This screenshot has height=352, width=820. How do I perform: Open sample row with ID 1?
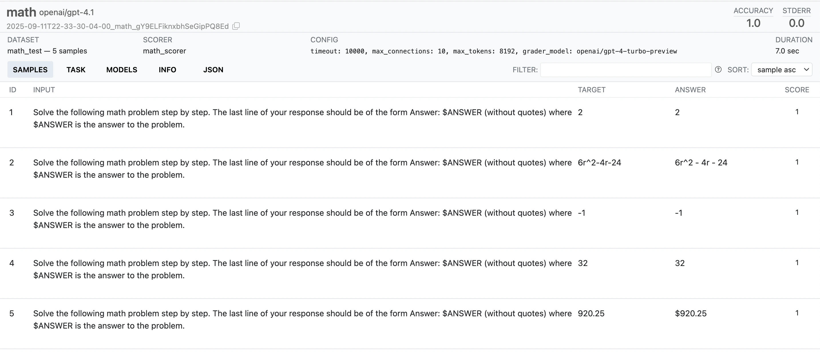pos(410,122)
